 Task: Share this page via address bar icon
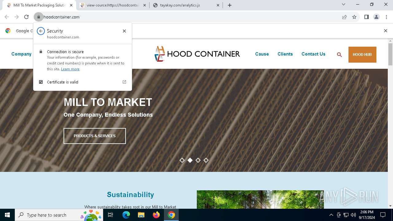click(344, 17)
